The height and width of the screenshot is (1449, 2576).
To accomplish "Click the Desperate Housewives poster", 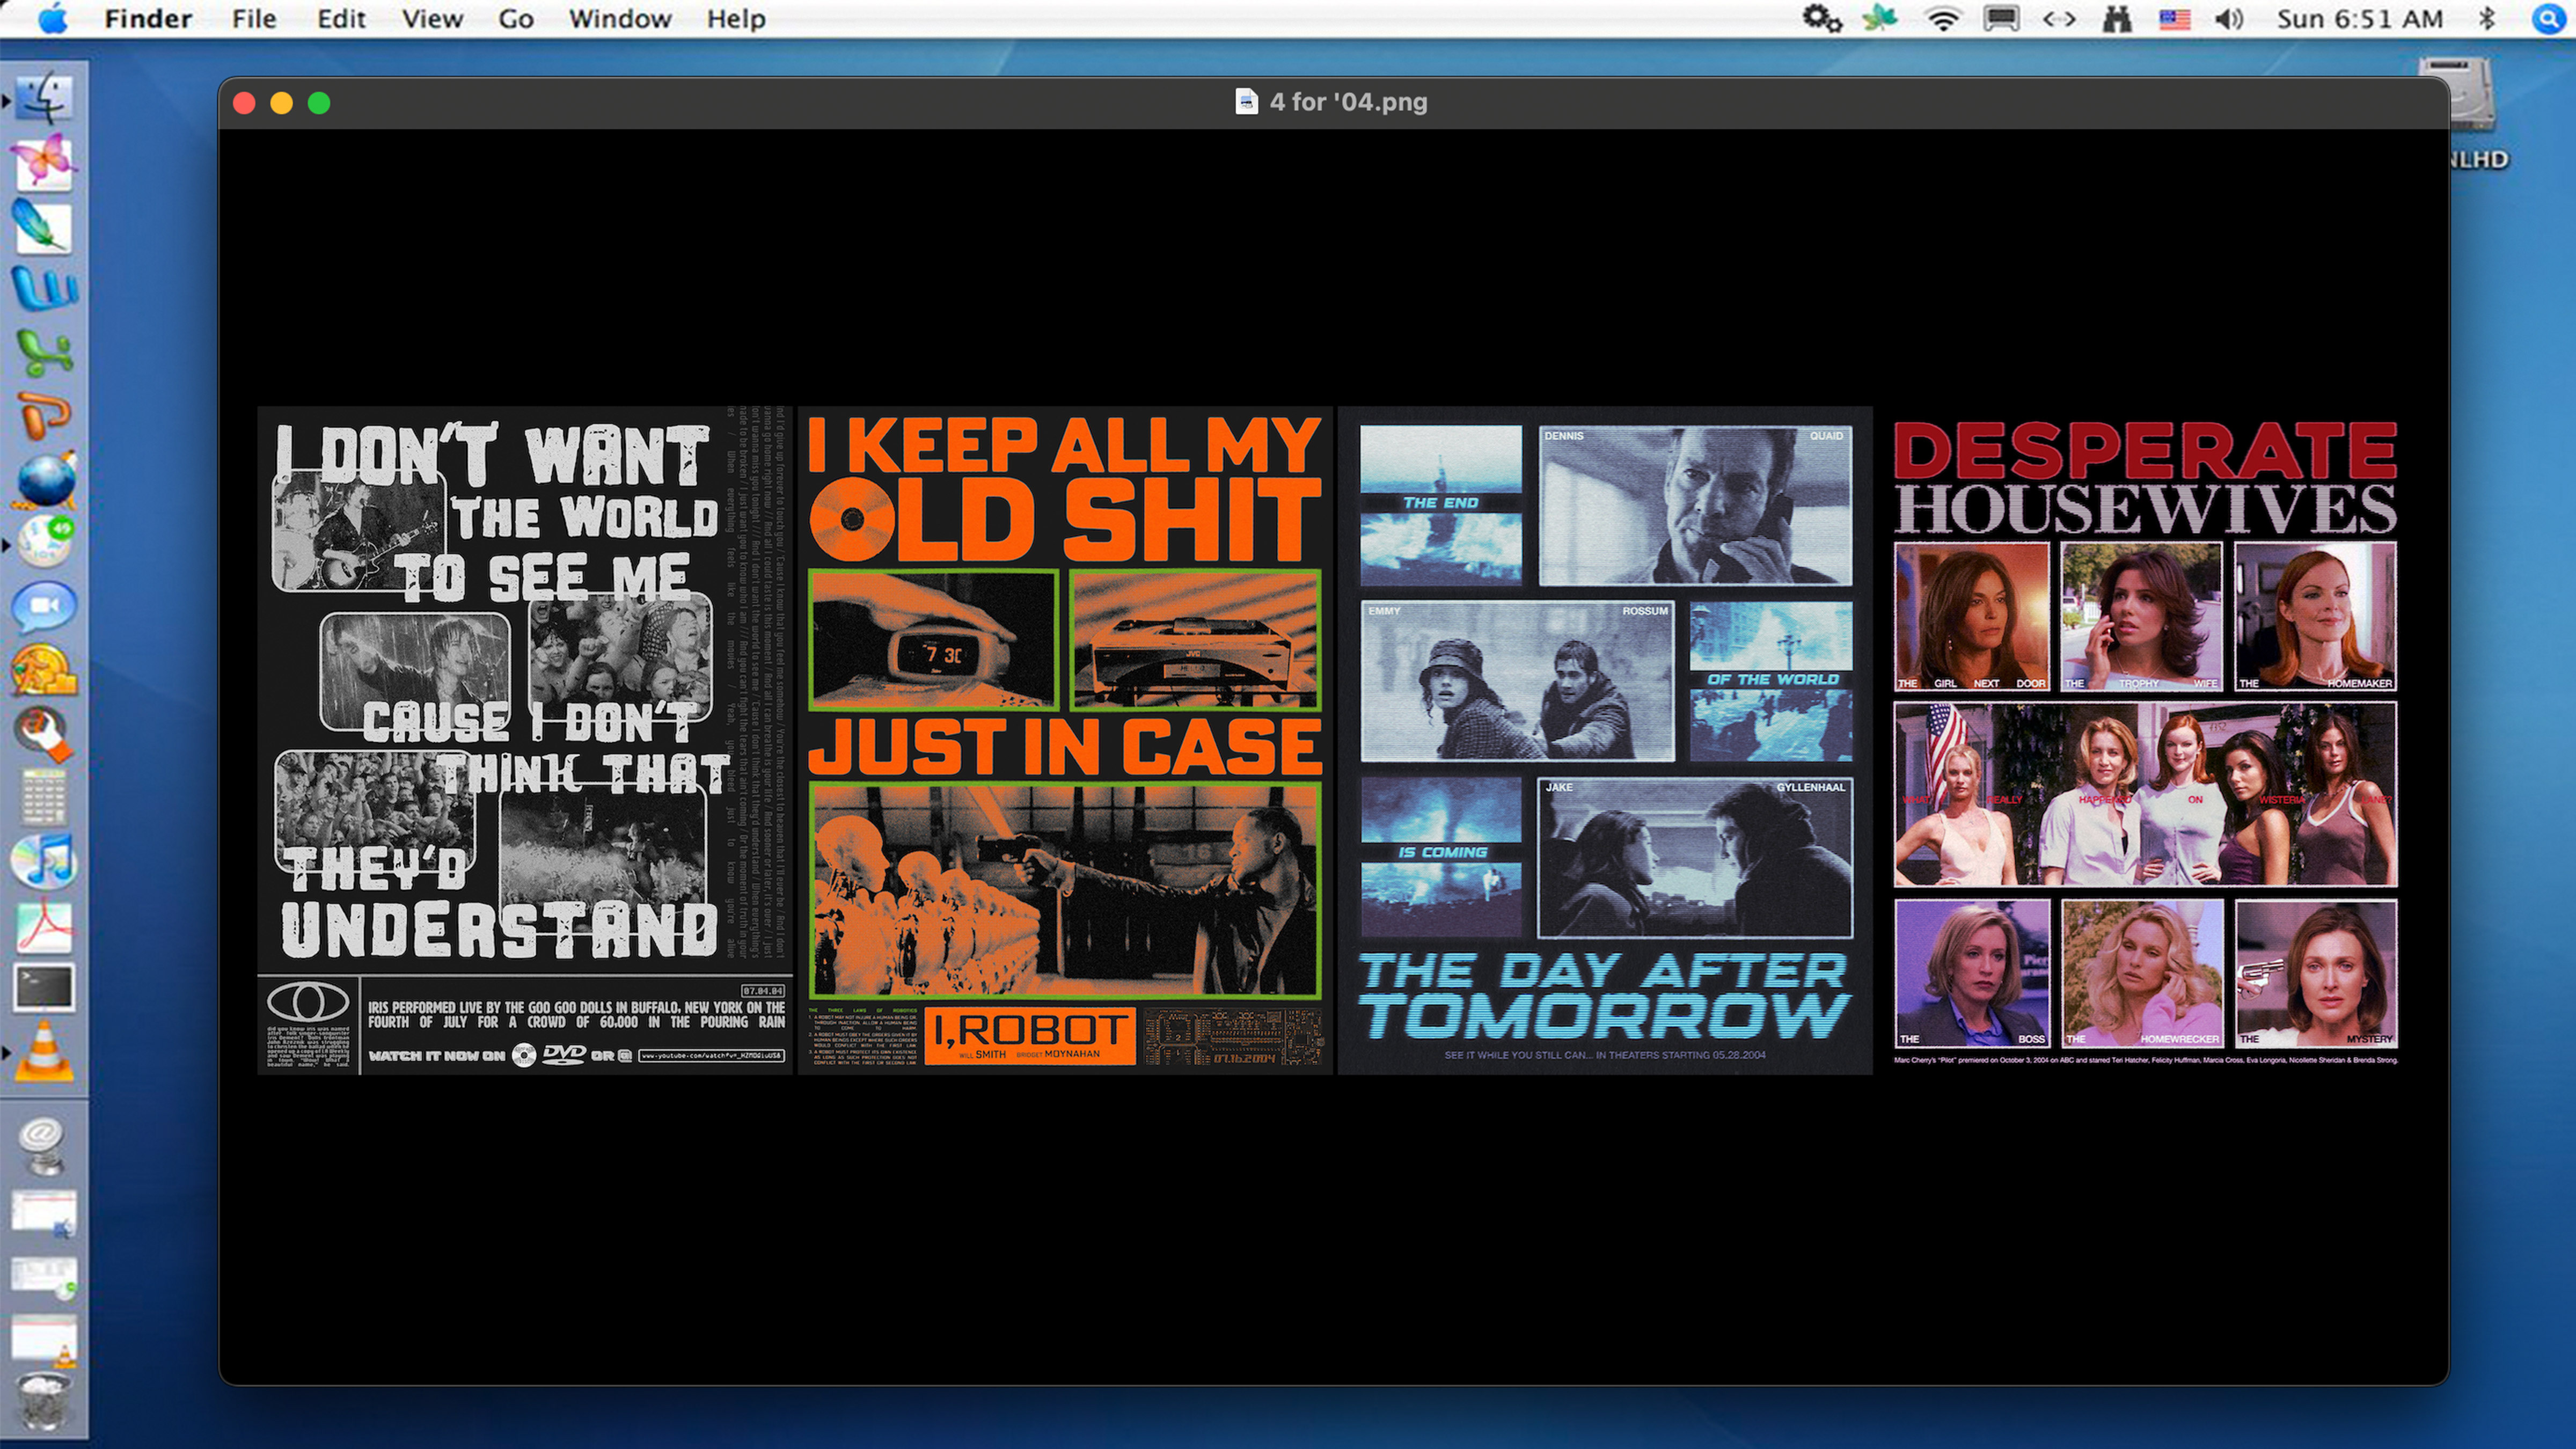I will (2145, 740).
